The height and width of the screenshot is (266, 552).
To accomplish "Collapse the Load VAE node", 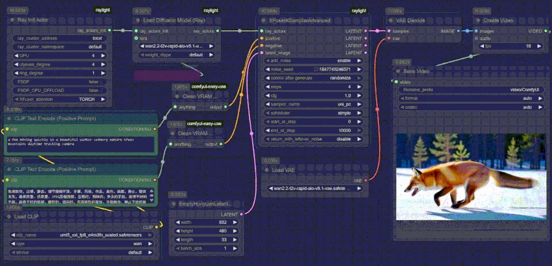I will tap(266, 170).
